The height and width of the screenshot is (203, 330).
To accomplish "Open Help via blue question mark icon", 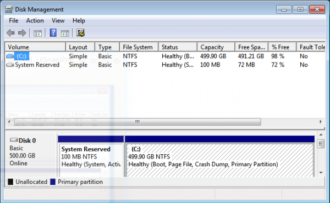I will [53, 33].
